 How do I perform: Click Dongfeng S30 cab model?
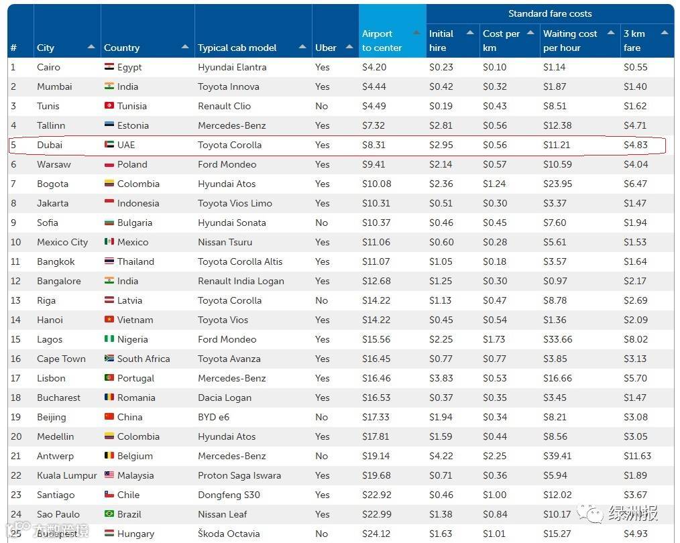click(x=229, y=495)
